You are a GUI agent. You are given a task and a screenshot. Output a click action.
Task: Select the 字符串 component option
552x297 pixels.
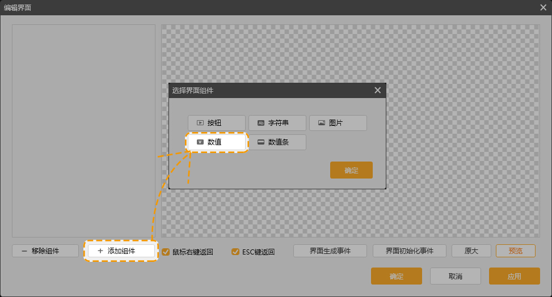pyautogui.click(x=277, y=123)
